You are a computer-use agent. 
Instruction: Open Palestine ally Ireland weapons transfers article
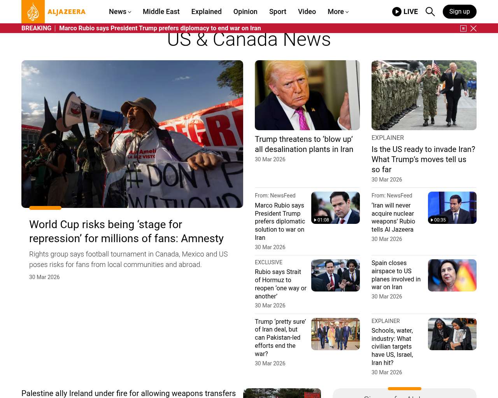[x=128, y=393]
